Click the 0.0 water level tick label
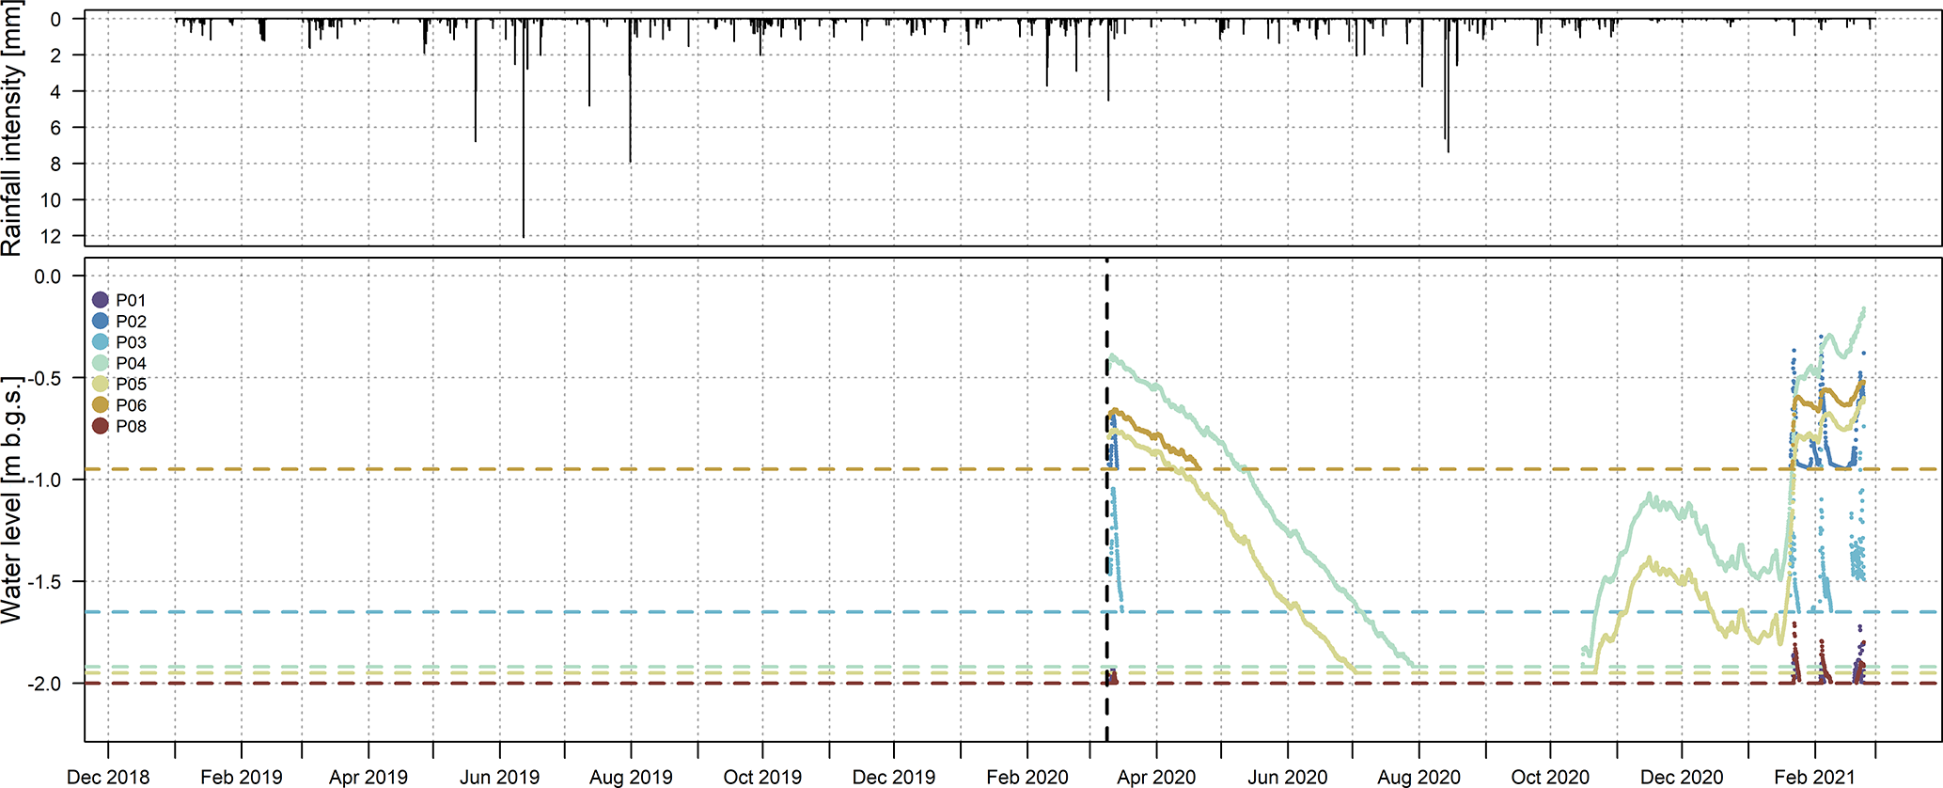1943x788 pixels. (x=46, y=276)
